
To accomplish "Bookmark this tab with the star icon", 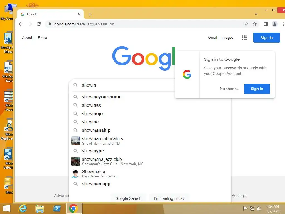I will point(255,24).
